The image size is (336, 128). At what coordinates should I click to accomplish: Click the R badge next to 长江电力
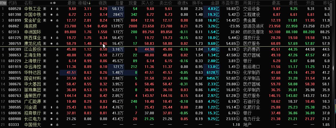coord(45,119)
